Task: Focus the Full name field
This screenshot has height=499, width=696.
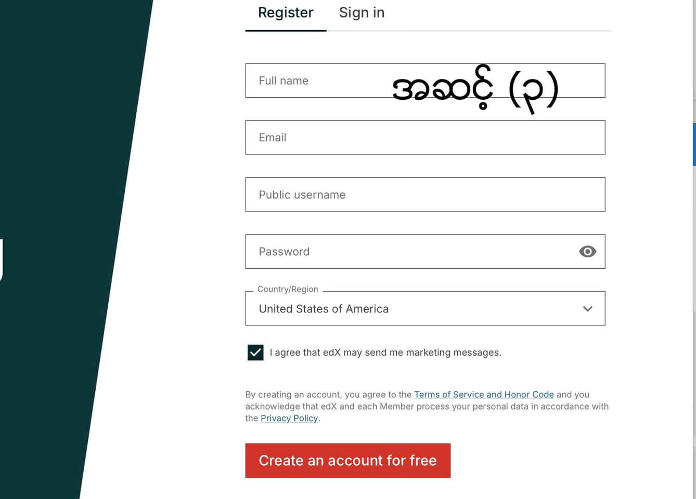Action: [x=425, y=81]
